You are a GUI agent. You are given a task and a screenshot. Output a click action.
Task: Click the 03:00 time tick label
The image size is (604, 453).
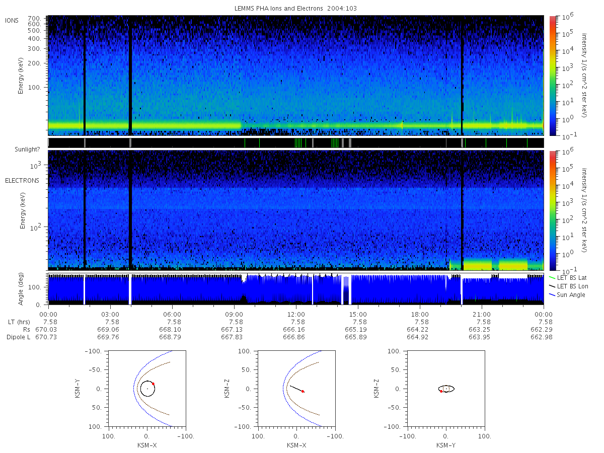(110, 314)
